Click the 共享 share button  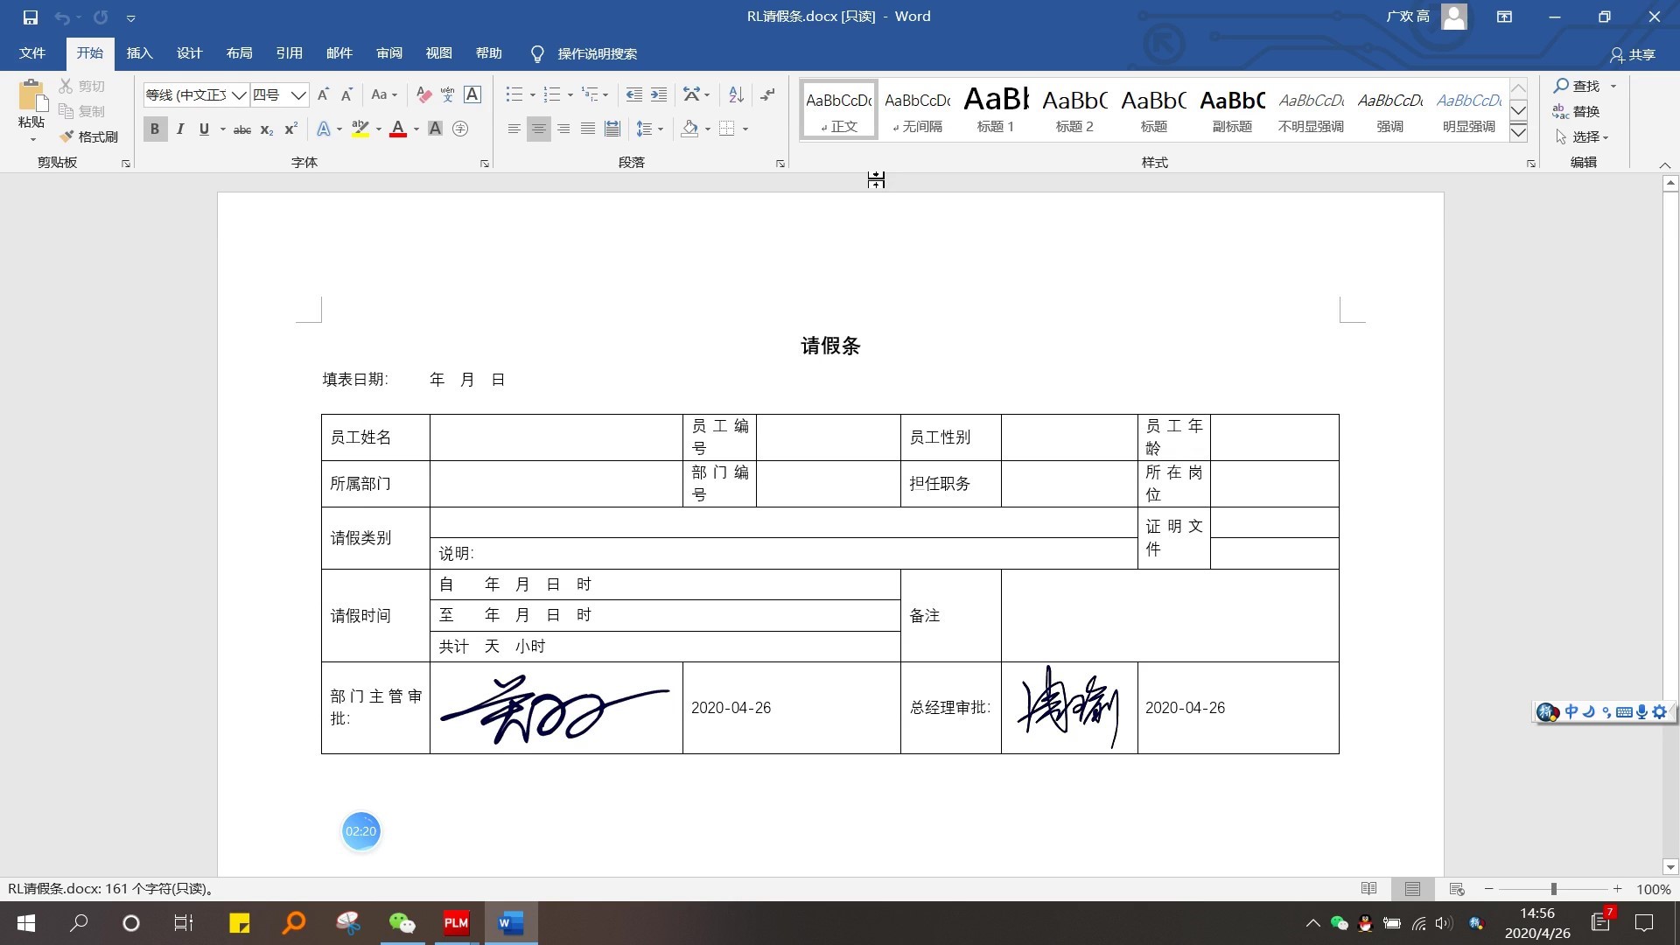click(1633, 54)
